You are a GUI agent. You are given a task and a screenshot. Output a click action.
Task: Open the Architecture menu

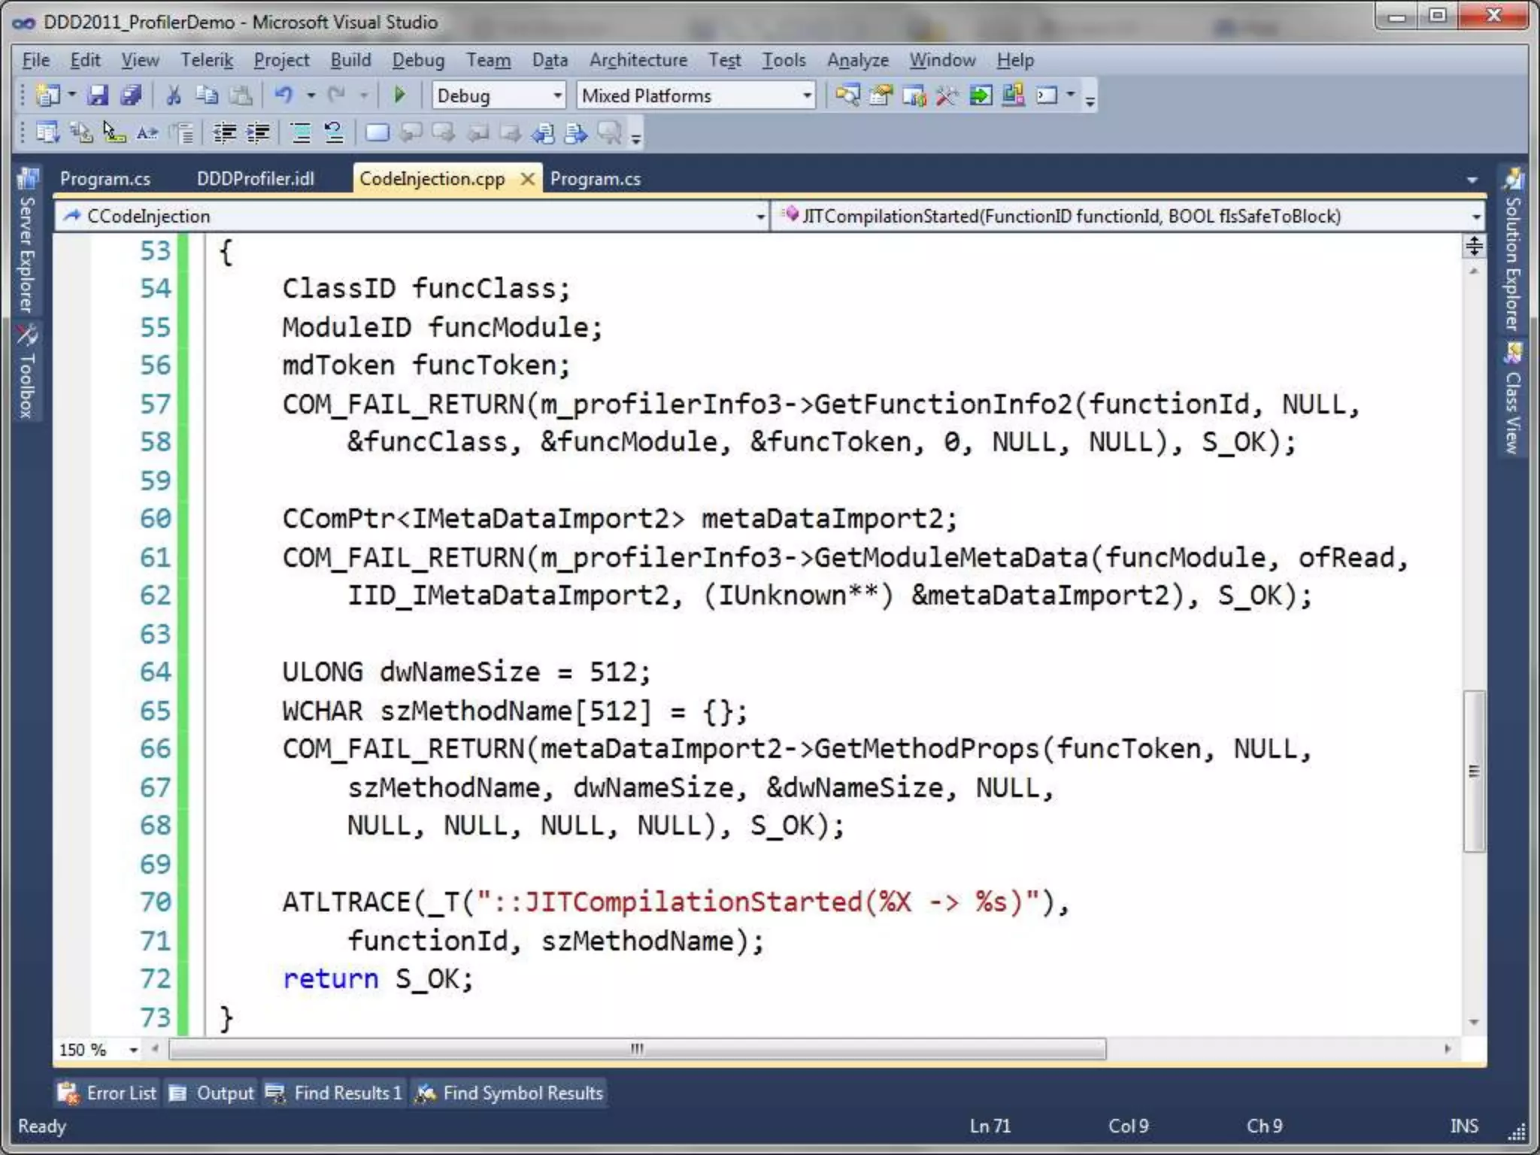(638, 60)
